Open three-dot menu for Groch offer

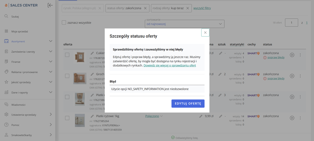[300, 76]
